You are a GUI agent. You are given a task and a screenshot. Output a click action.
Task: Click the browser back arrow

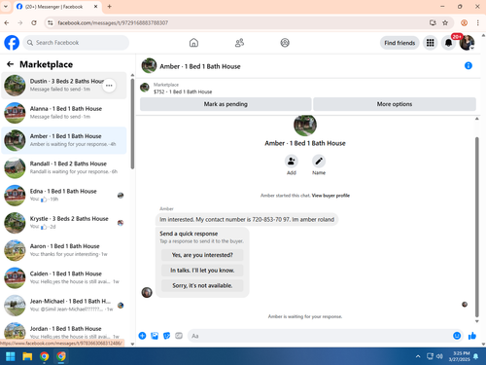click(x=7, y=22)
